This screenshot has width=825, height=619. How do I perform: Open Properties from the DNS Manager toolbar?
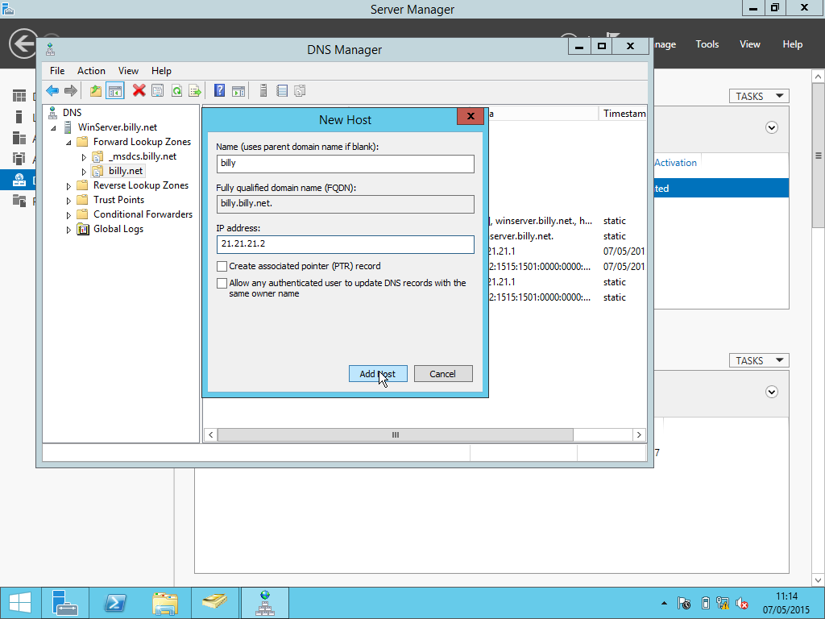click(157, 90)
